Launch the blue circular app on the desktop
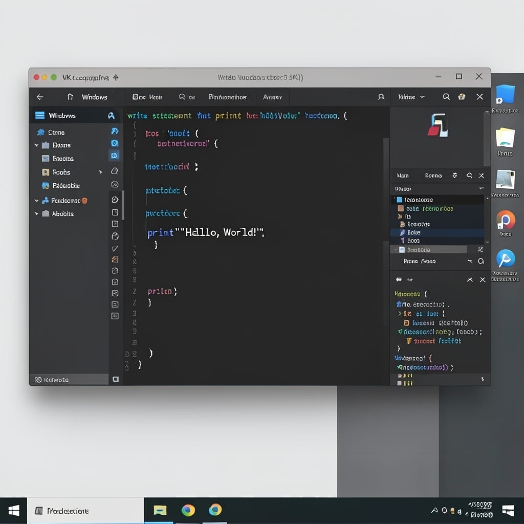The image size is (524, 524). 505,258
